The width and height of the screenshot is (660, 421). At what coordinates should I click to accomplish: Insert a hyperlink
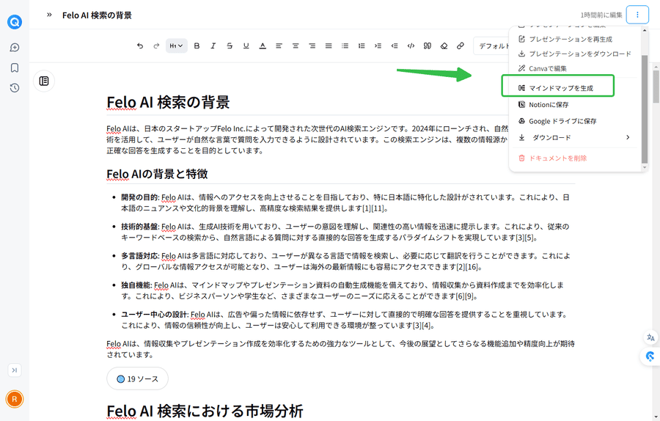click(x=461, y=46)
